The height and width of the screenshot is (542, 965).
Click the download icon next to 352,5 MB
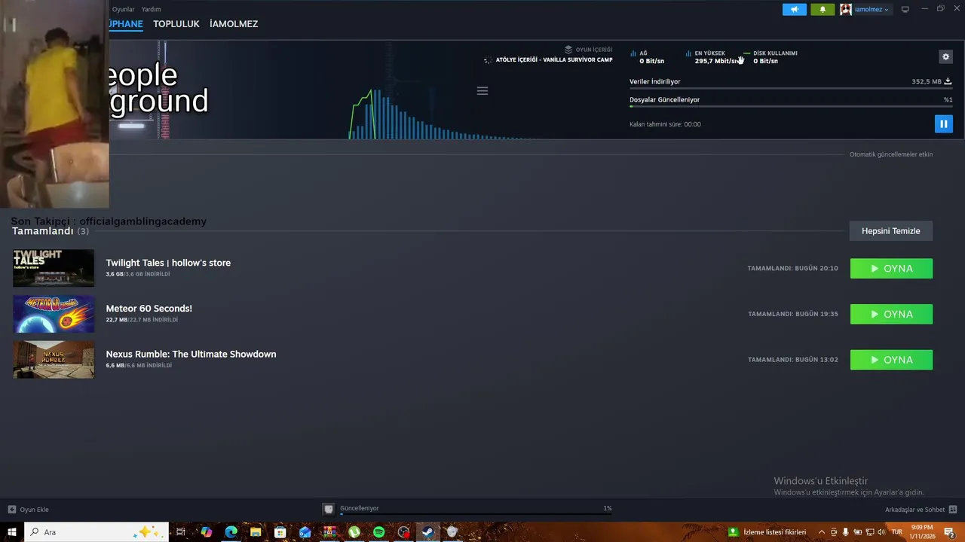[x=948, y=81]
